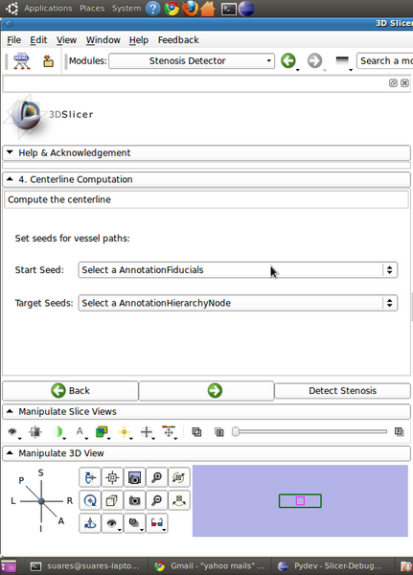Undock the module panel with float button
The image size is (413, 575).
393,82
